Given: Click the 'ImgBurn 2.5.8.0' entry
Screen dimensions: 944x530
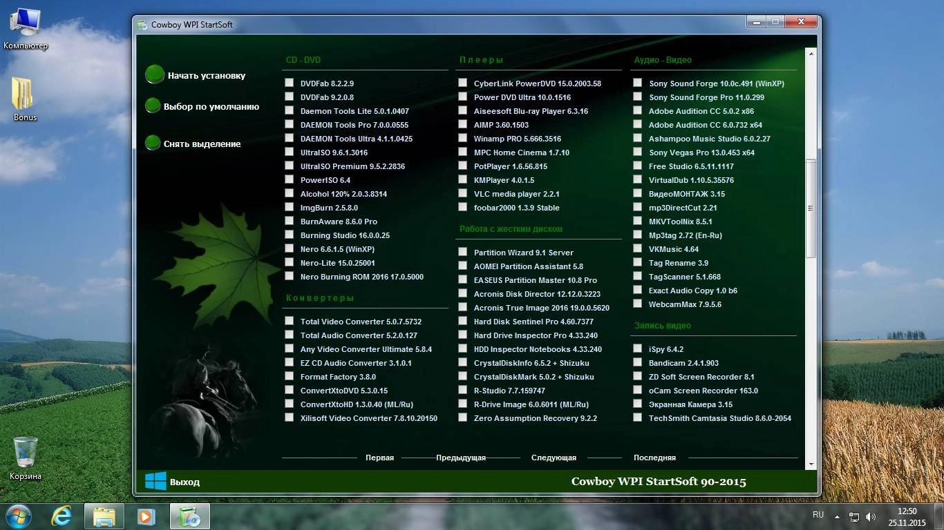Looking at the screenshot, I should pos(329,208).
